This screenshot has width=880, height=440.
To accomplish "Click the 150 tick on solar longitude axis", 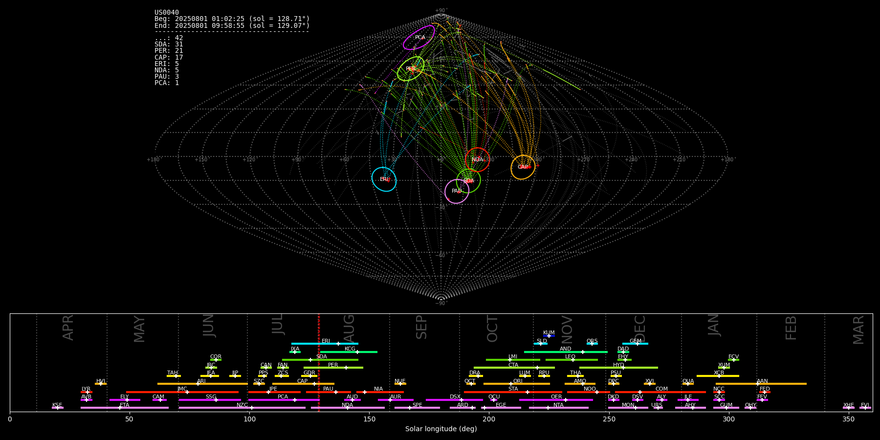I will (x=369, y=419).
